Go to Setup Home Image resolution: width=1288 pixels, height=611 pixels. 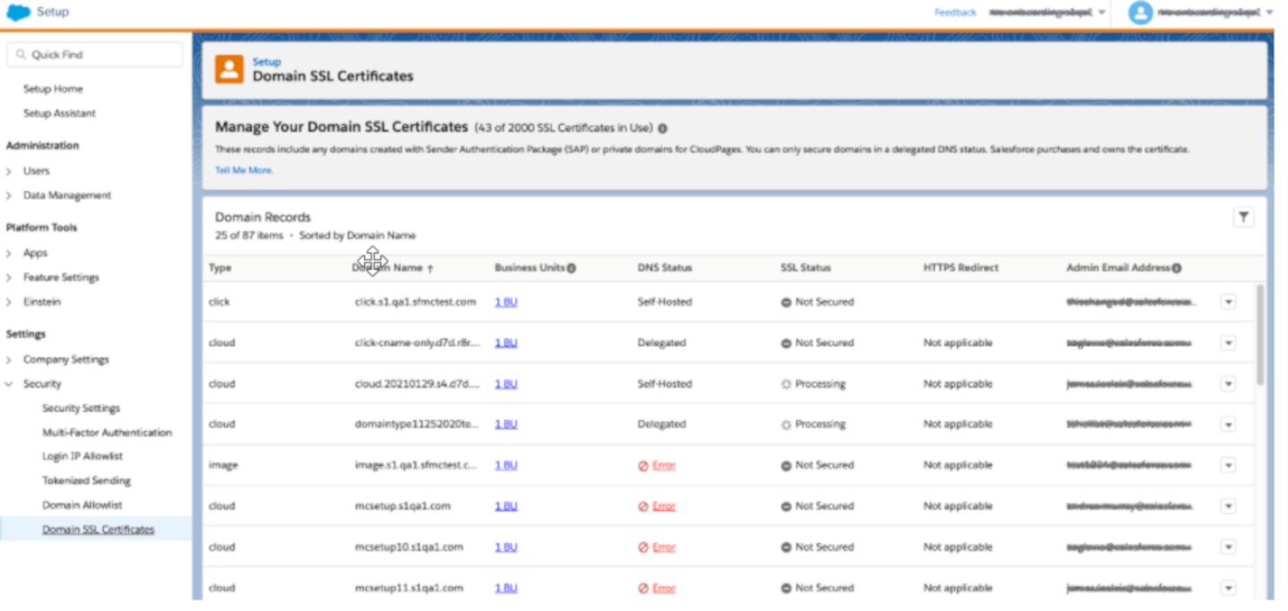(53, 89)
